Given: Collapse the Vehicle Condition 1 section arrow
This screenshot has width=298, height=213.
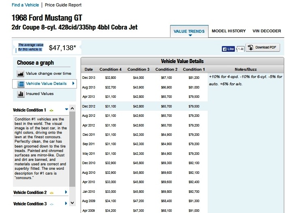Looking at the screenshot, I should (66, 109).
